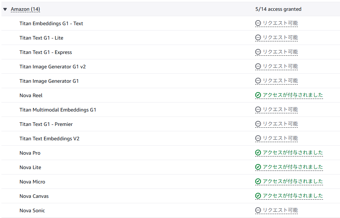Select the Nova Micro model name
This screenshot has width=340, height=218.
32,182
